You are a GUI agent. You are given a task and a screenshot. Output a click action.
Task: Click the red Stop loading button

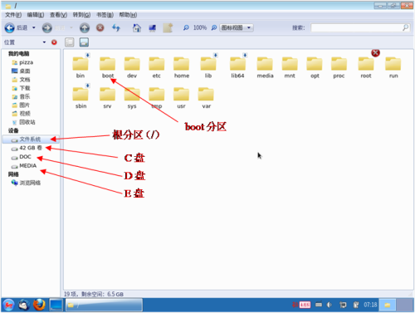click(100, 27)
